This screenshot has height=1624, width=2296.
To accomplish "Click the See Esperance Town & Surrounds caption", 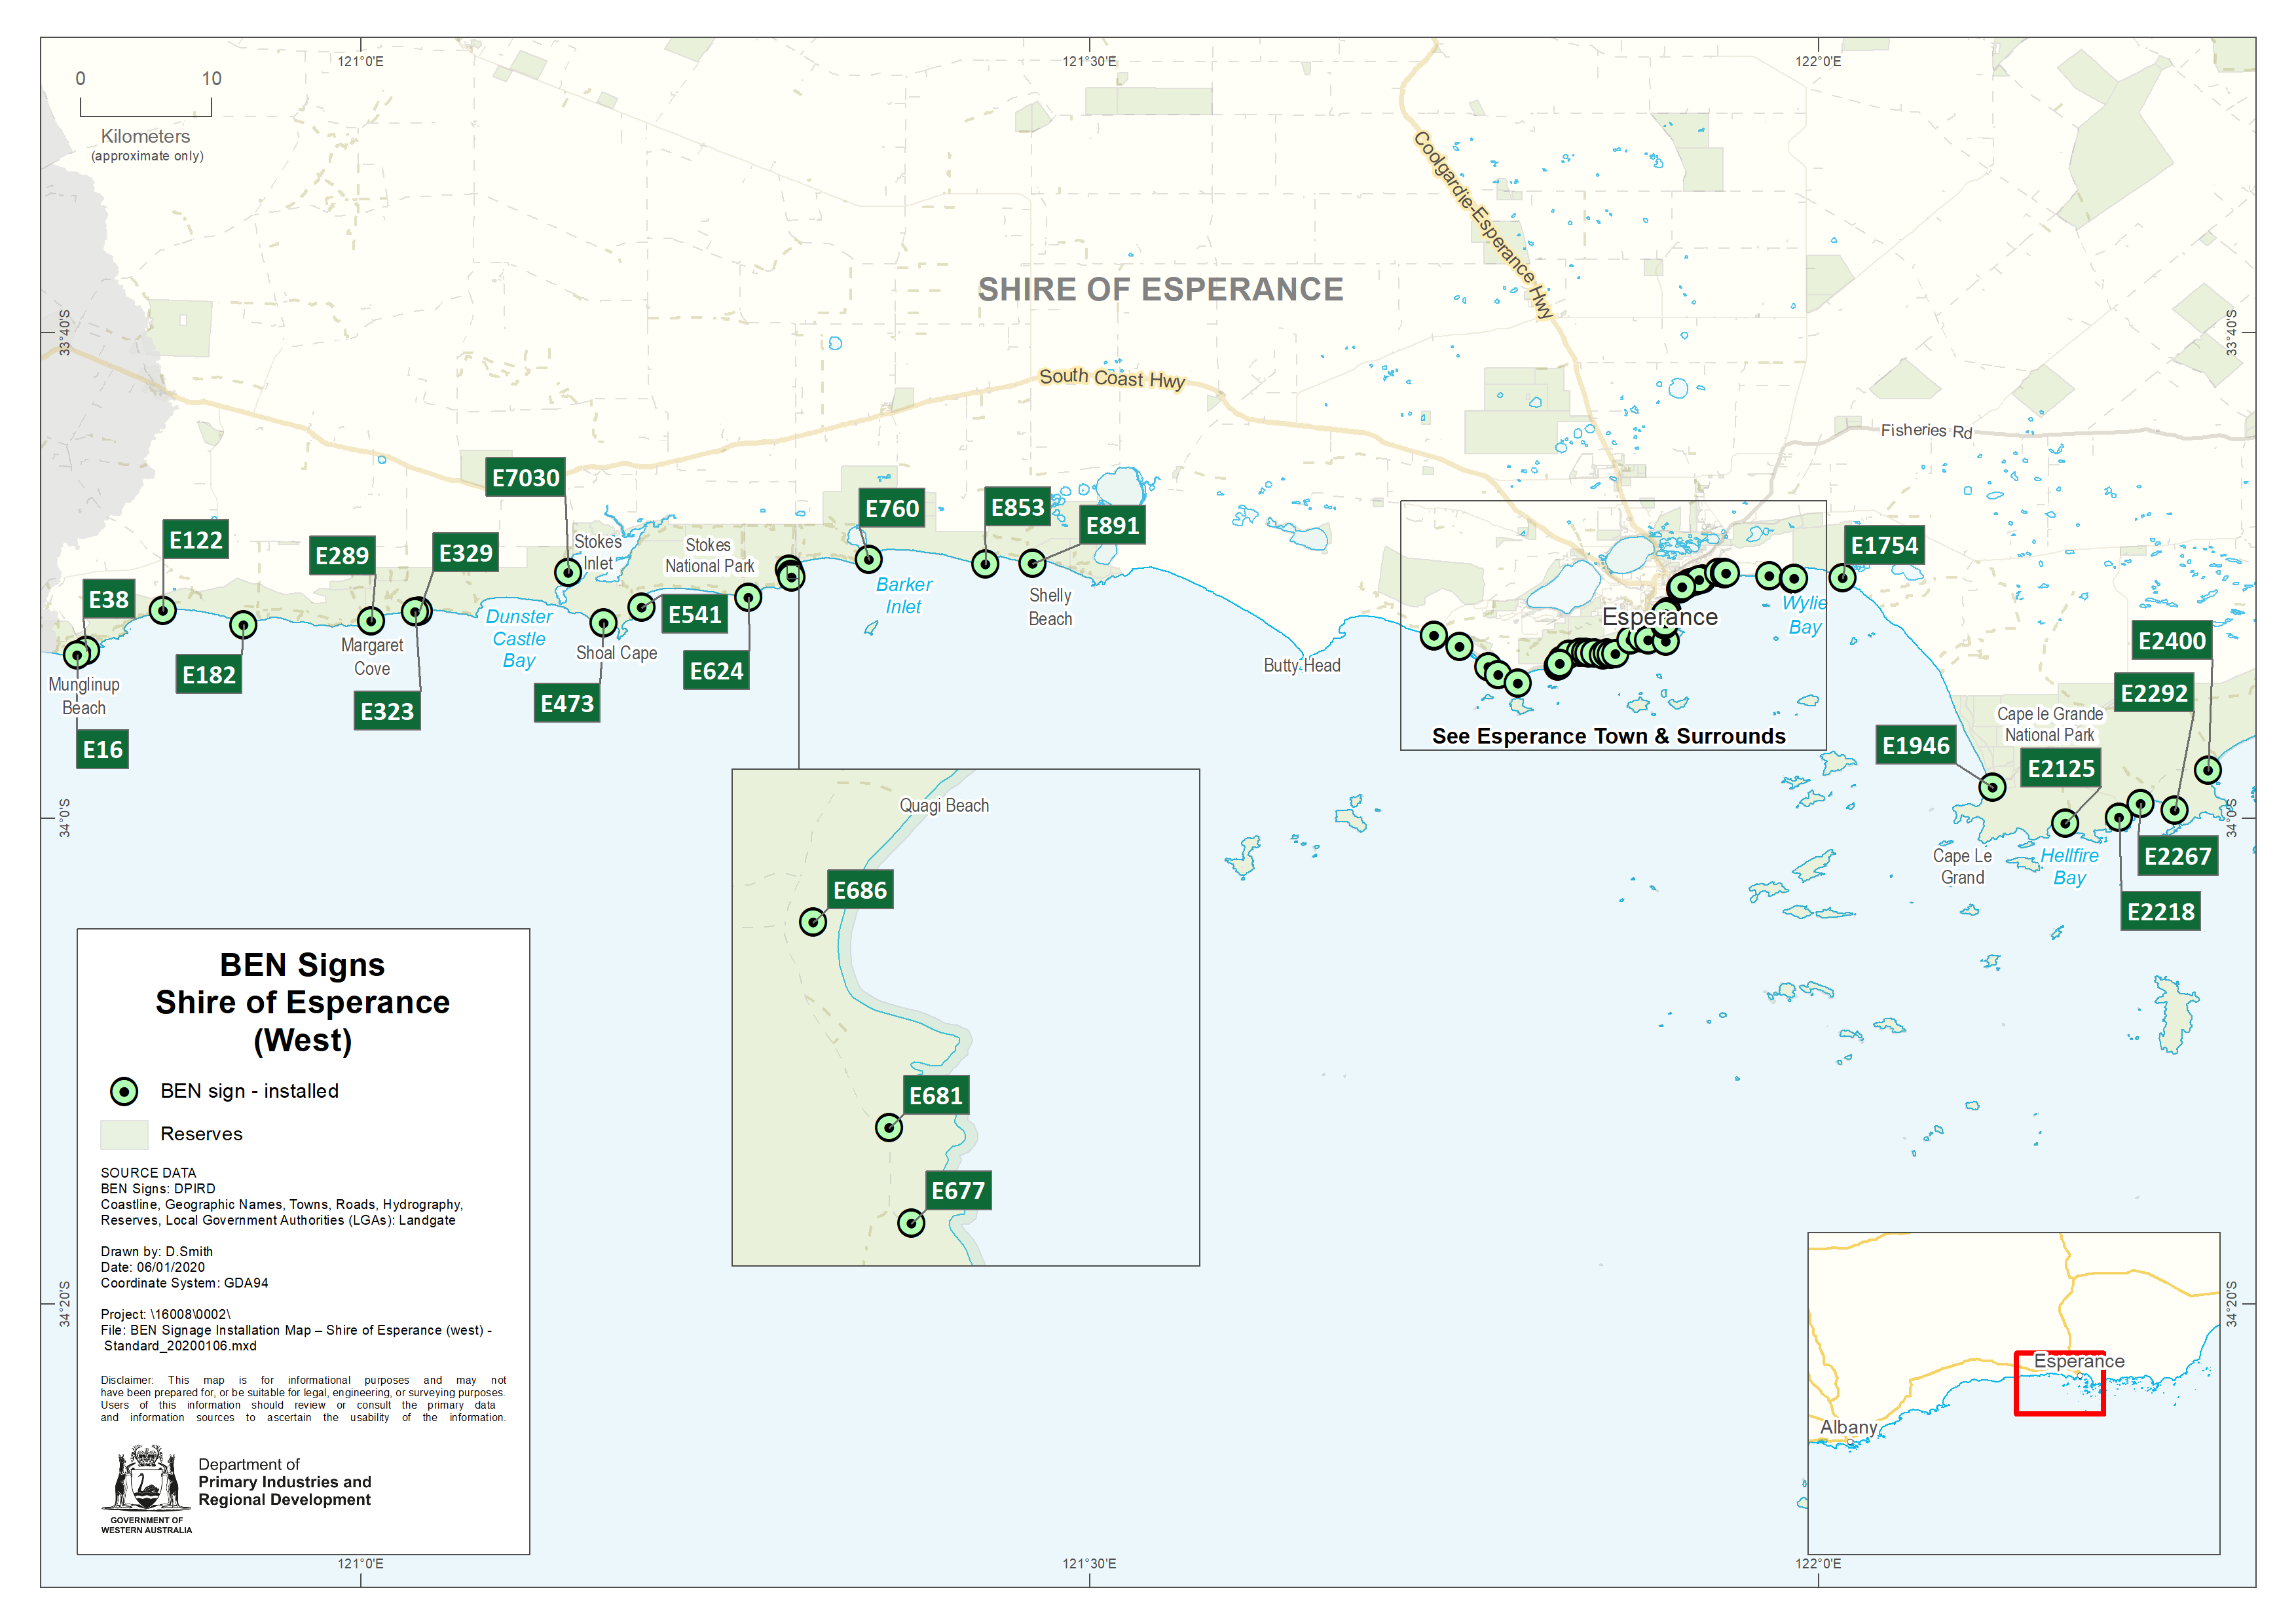I will point(1608,736).
